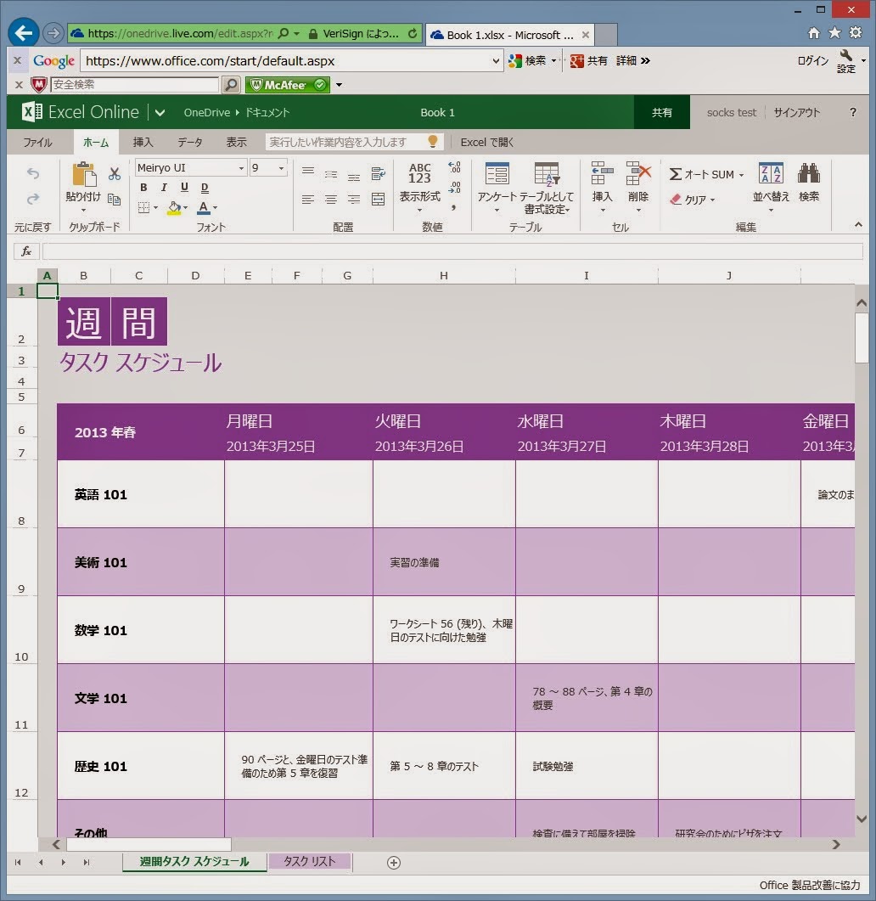The width and height of the screenshot is (876, 901).
Task: Click the Paste clipboard icon
Action: 83,175
